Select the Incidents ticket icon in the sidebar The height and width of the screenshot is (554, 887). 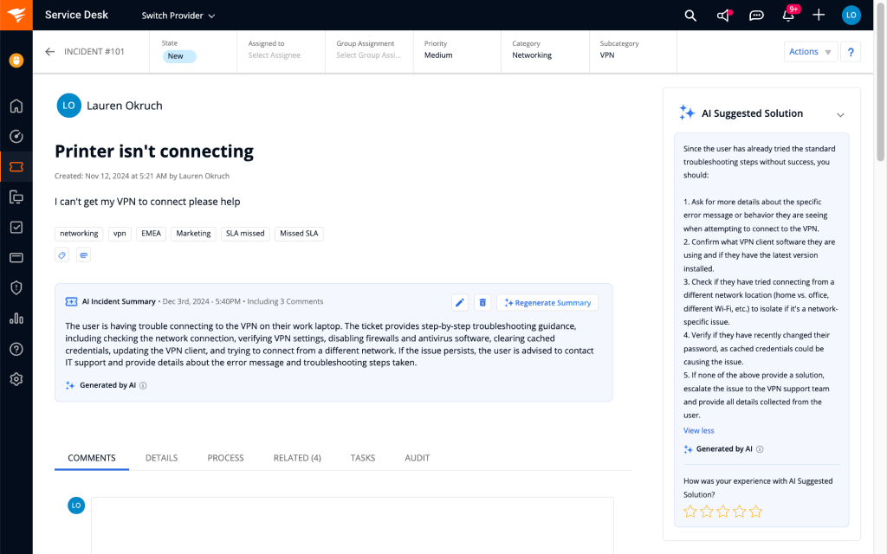15,166
